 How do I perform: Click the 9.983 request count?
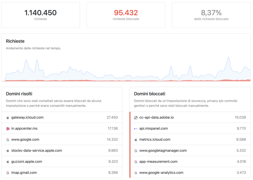[113, 150]
